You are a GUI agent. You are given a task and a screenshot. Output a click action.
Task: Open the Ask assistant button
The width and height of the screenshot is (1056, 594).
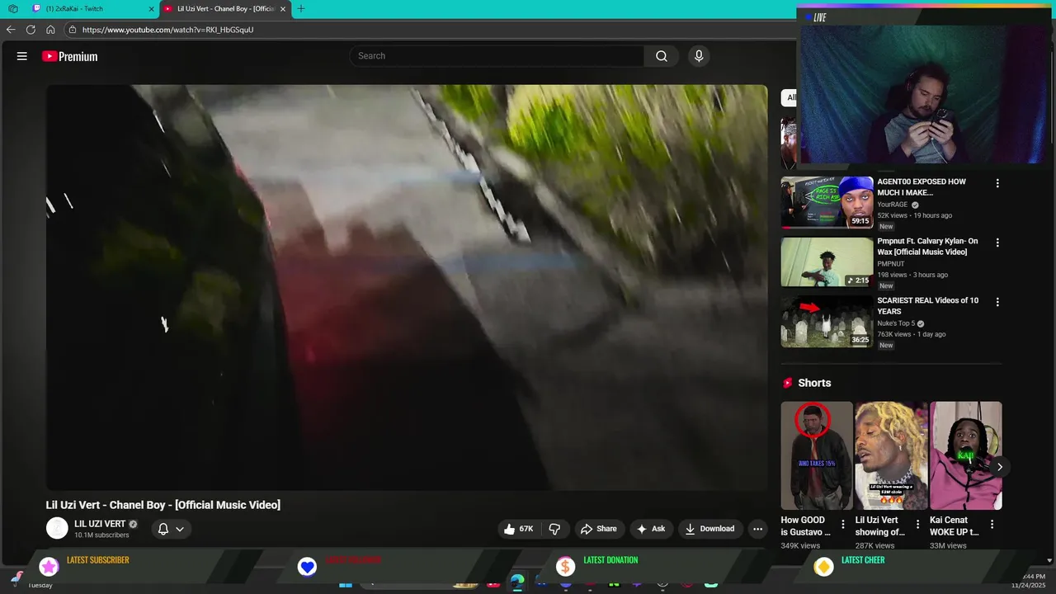[650, 529]
